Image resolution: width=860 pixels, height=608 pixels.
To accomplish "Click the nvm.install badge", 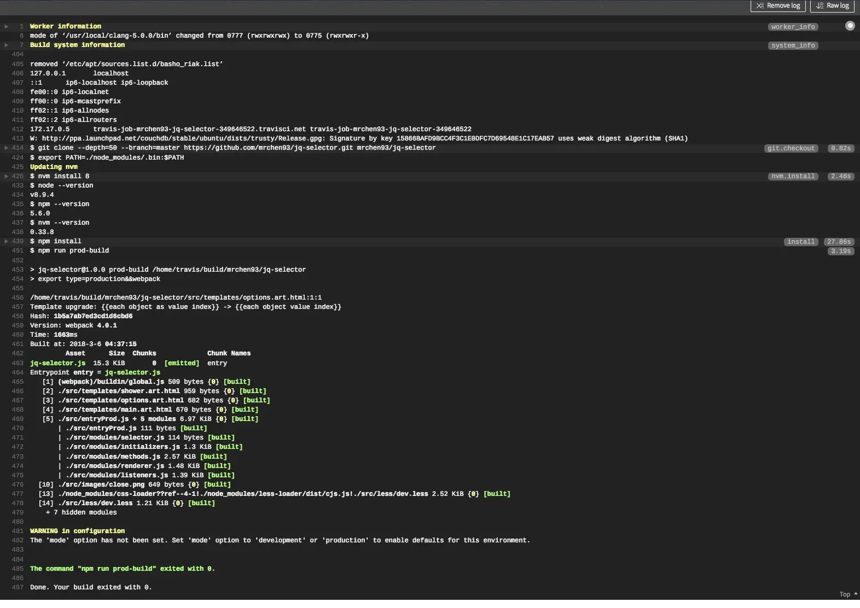I will coord(793,176).
